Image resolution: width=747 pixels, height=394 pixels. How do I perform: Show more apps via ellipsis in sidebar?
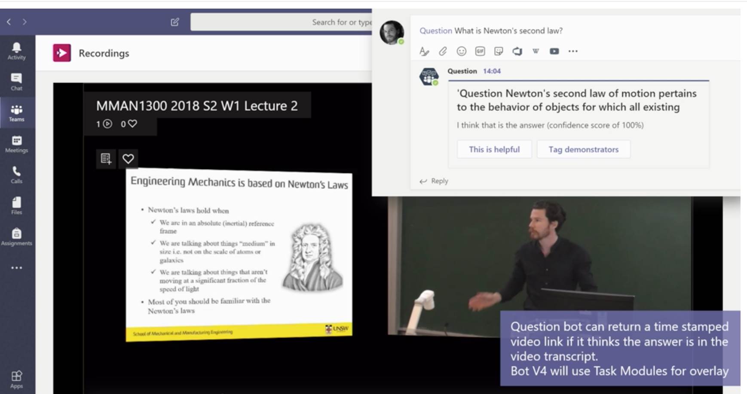coord(17,267)
